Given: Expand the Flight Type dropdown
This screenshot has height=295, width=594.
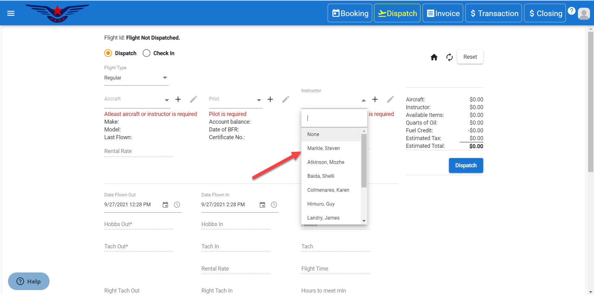Looking at the screenshot, I should coord(136,78).
